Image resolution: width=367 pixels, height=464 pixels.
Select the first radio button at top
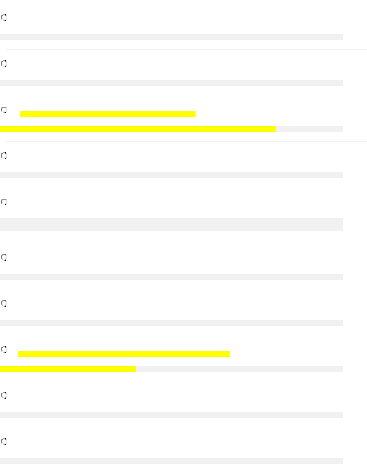(4, 18)
